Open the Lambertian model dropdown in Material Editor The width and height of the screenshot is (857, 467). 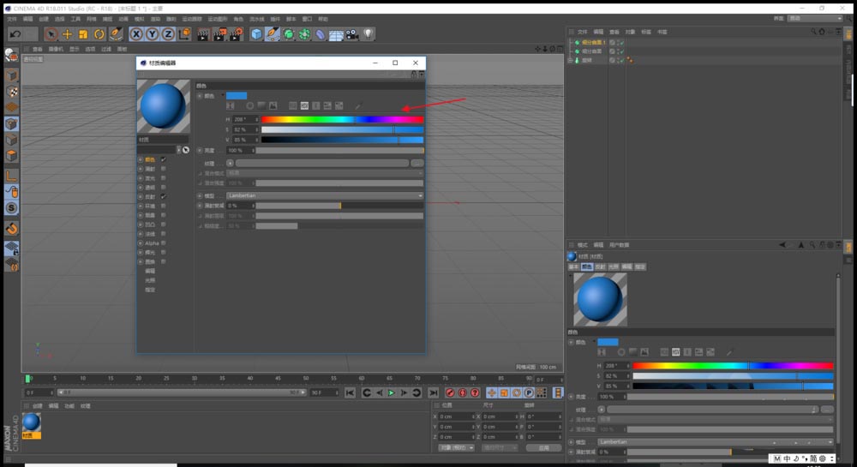coord(325,195)
